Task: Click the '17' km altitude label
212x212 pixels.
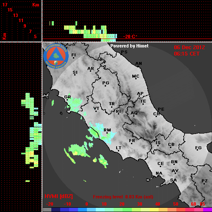Action: (5, 5)
